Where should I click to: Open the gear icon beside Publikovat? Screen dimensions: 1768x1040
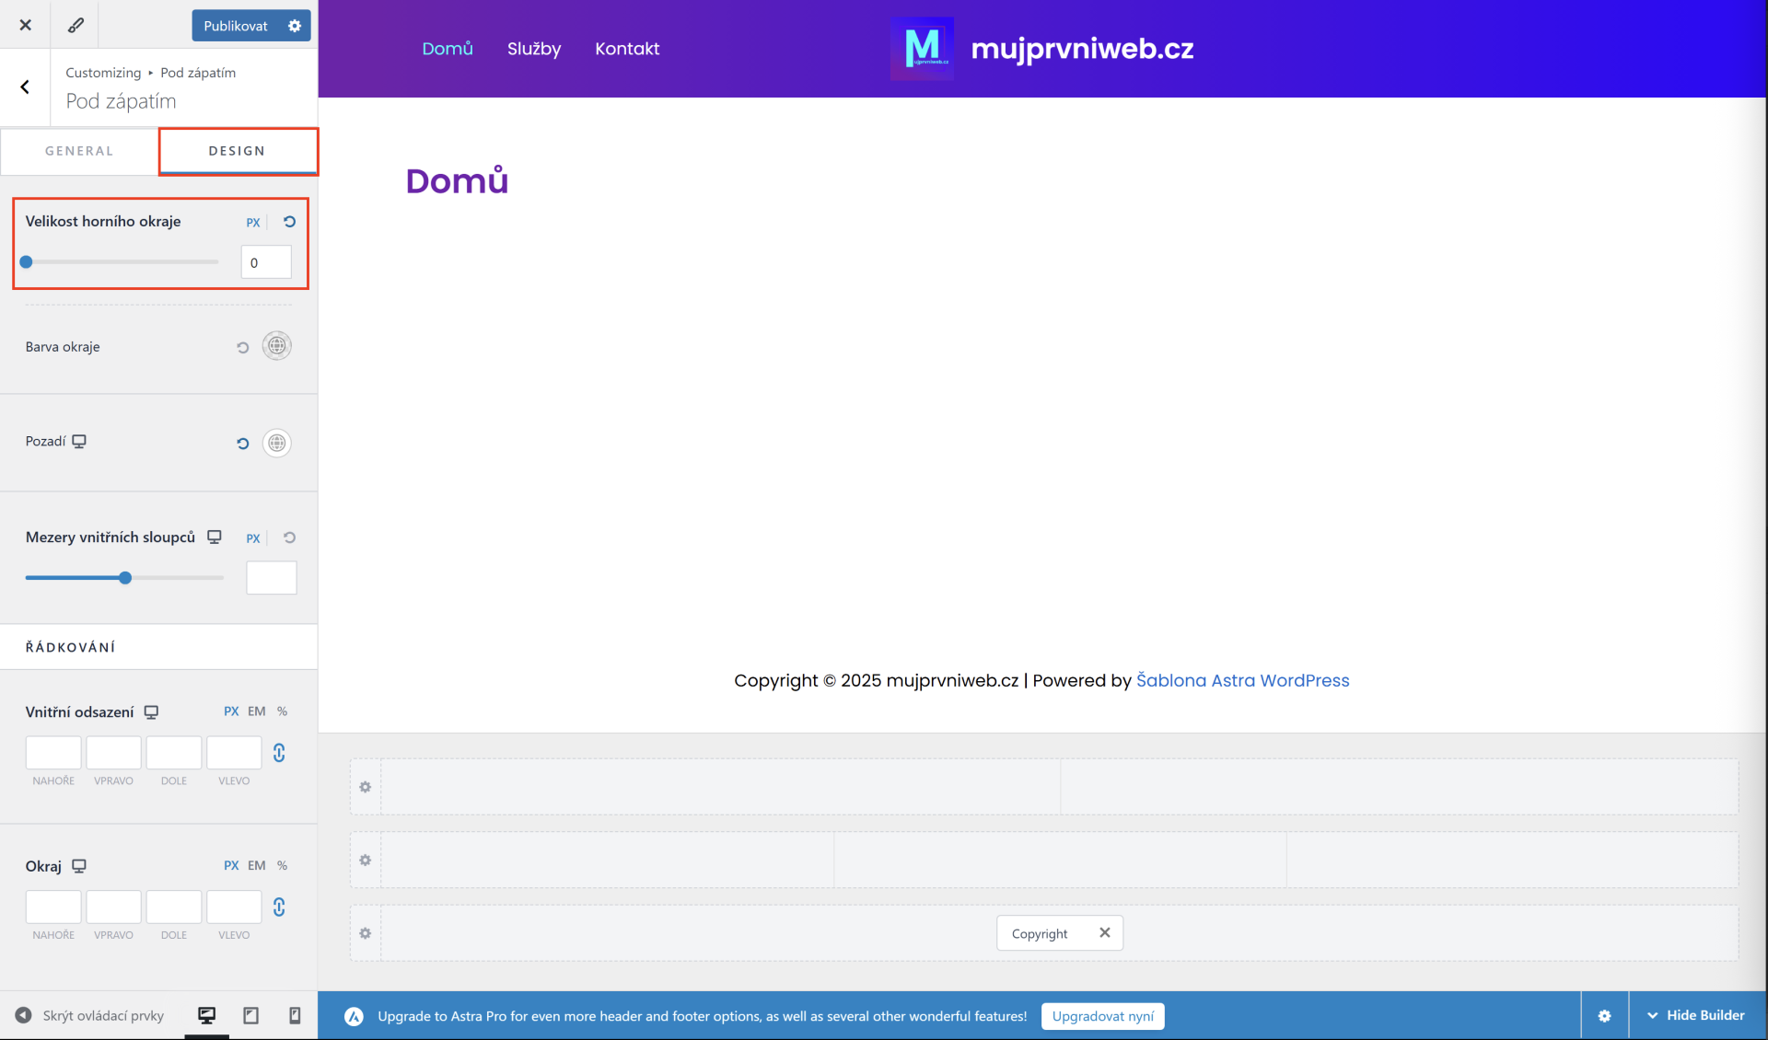(x=294, y=25)
